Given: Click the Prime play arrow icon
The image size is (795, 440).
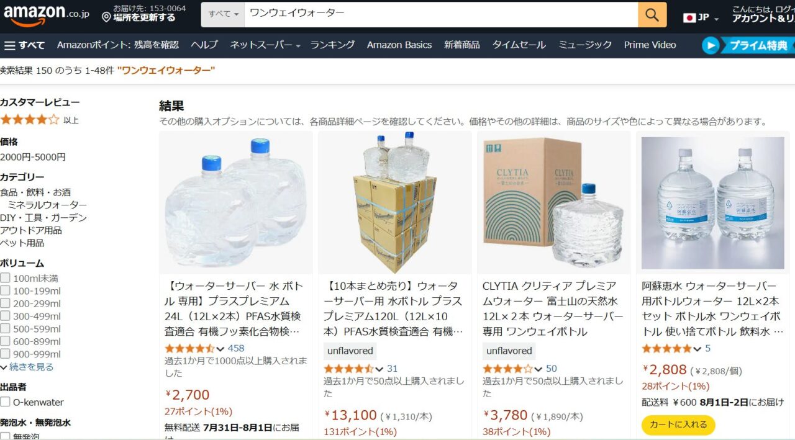Looking at the screenshot, I should pyautogui.click(x=711, y=45).
